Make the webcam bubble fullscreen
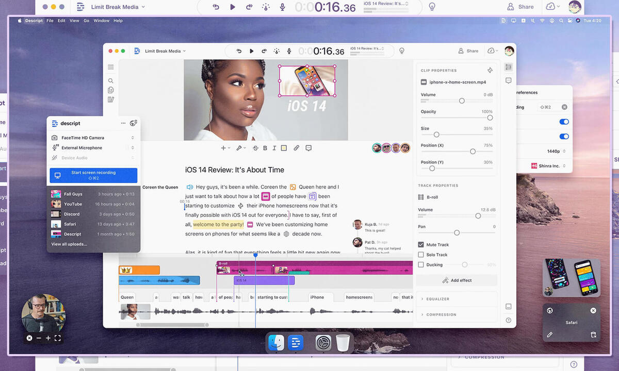 point(58,338)
